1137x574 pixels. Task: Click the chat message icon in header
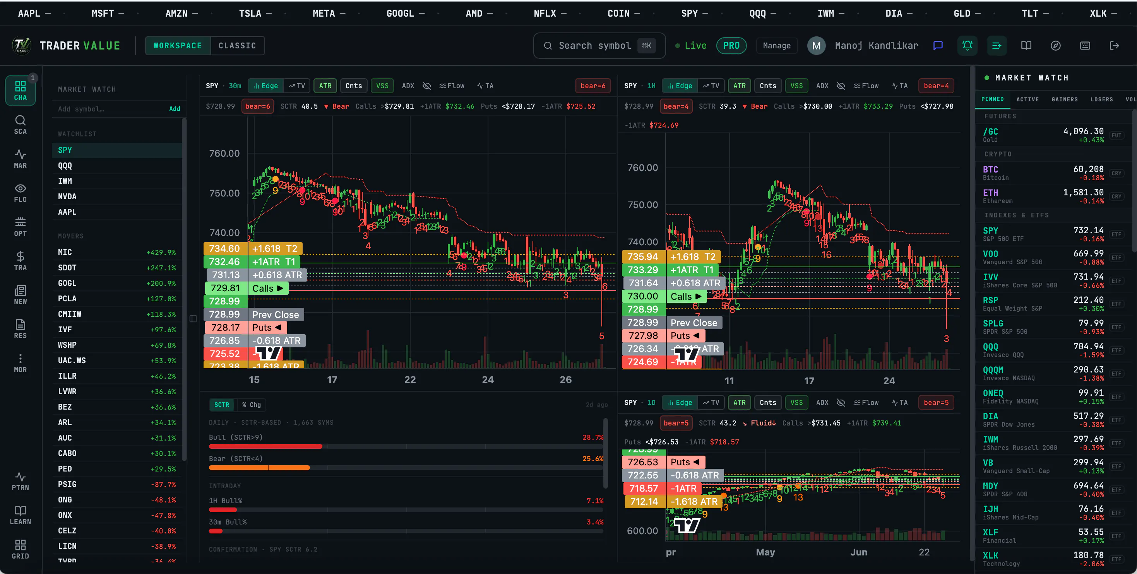click(938, 45)
